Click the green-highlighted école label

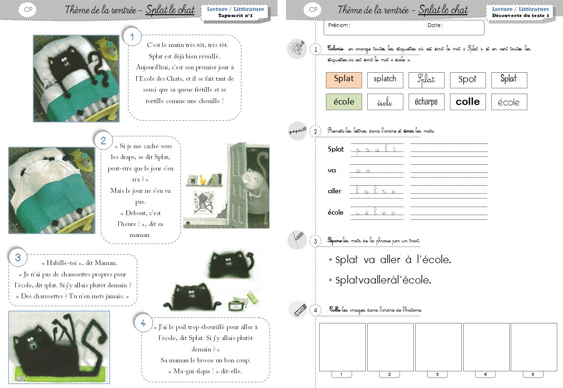[x=344, y=102]
